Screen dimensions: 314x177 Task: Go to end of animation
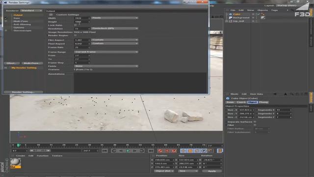pyautogui.click(x=151, y=151)
